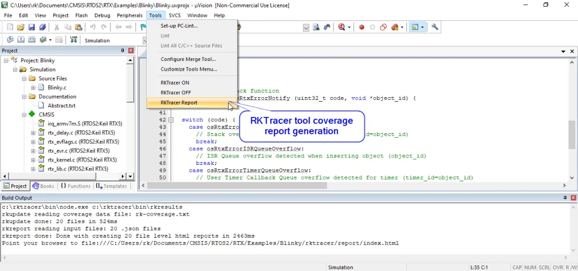This screenshot has height=271, width=578.
Task: Switch to the Functions tab
Action: click(75, 186)
